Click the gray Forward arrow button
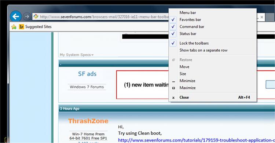Screen dimensions: 275x143 click(x=27, y=16)
